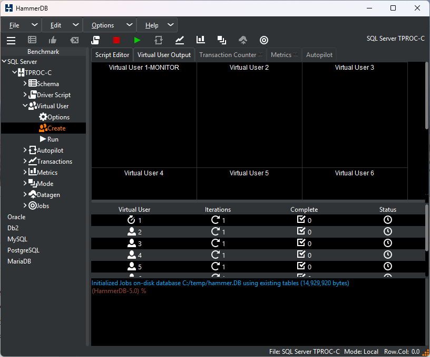Click the Complete check icon for virtual user 2

click(301, 231)
